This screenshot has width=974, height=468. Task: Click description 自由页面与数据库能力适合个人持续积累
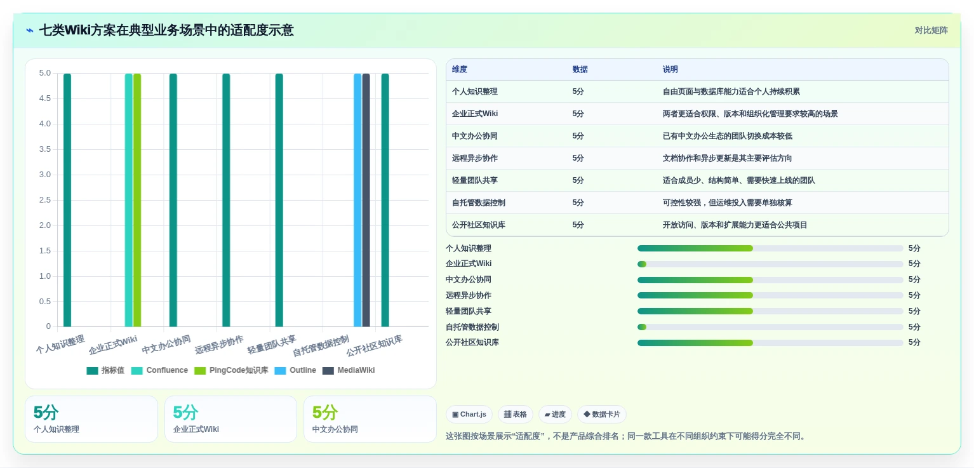point(731,91)
